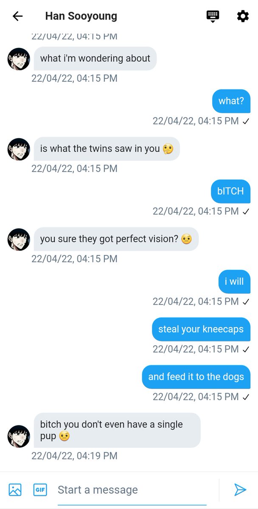Viewport: 258px width, 509px height.
Task: Open Han Sooyoung's name in header
Action: (81, 16)
